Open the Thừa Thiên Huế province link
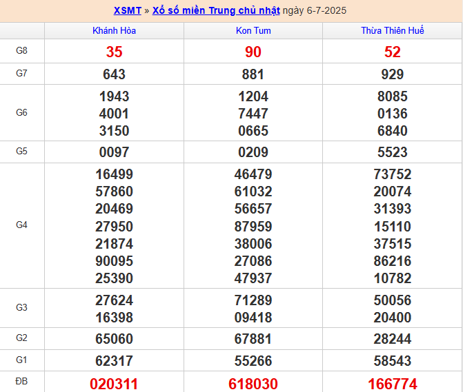 [x=393, y=30]
